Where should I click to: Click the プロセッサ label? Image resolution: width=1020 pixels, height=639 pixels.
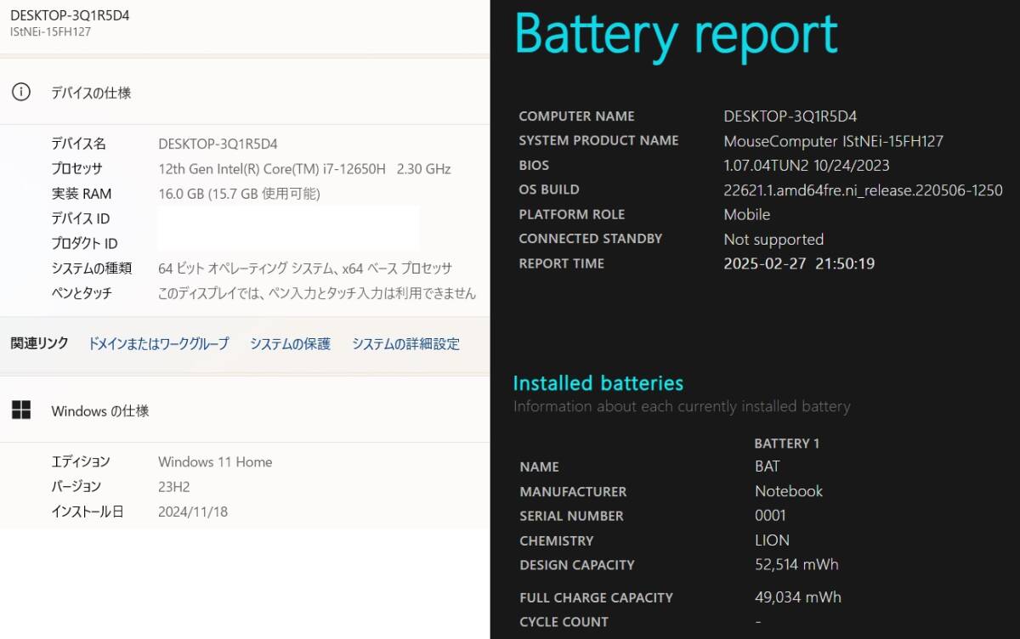pyautogui.click(x=76, y=169)
